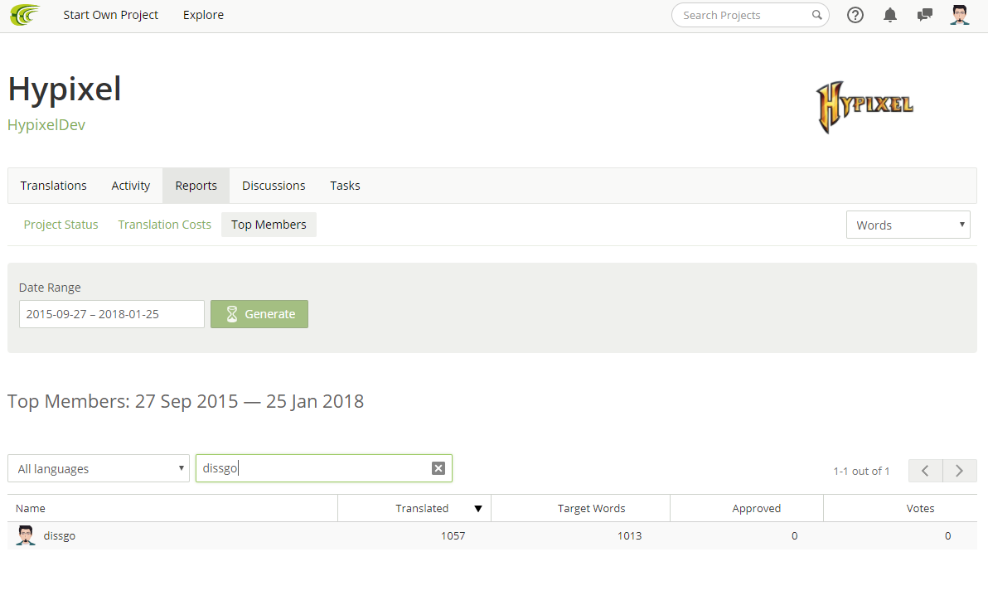Viewport: 988px width, 605px height.
Task: Open the Discussions tab
Action: [274, 186]
